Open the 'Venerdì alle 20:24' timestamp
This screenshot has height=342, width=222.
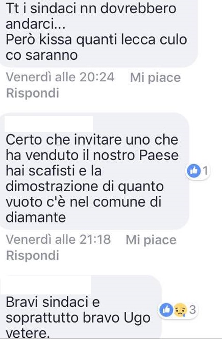[x=60, y=77]
